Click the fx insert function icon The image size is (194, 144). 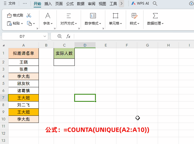(x=68, y=36)
